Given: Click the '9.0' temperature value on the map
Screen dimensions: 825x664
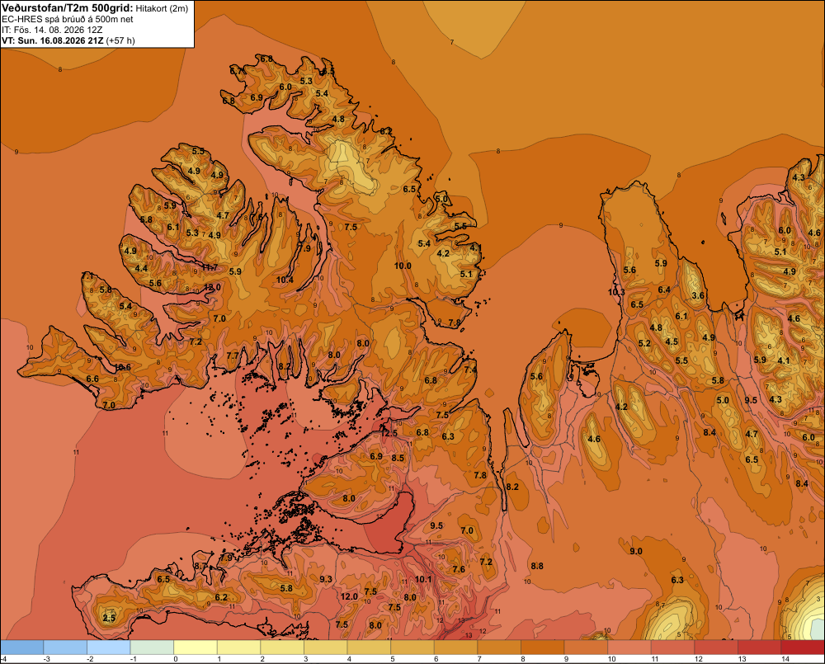Looking at the screenshot, I should [x=635, y=551].
